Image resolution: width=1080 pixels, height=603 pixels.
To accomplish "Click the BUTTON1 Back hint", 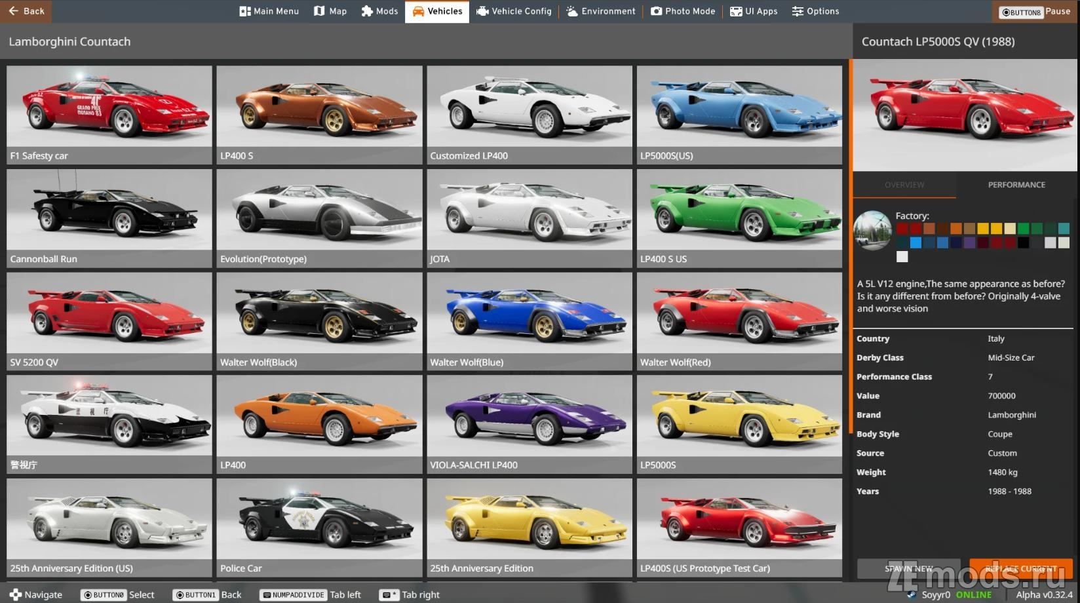I will [x=207, y=594].
